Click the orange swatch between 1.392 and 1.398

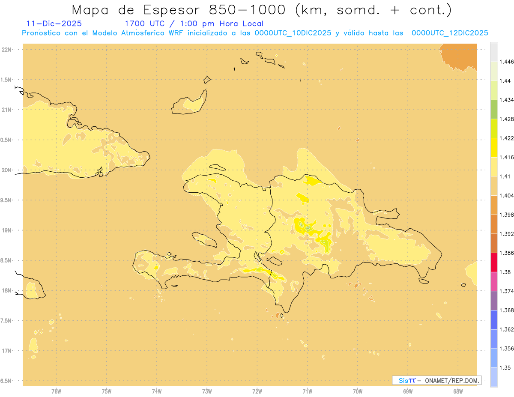pos(494,224)
